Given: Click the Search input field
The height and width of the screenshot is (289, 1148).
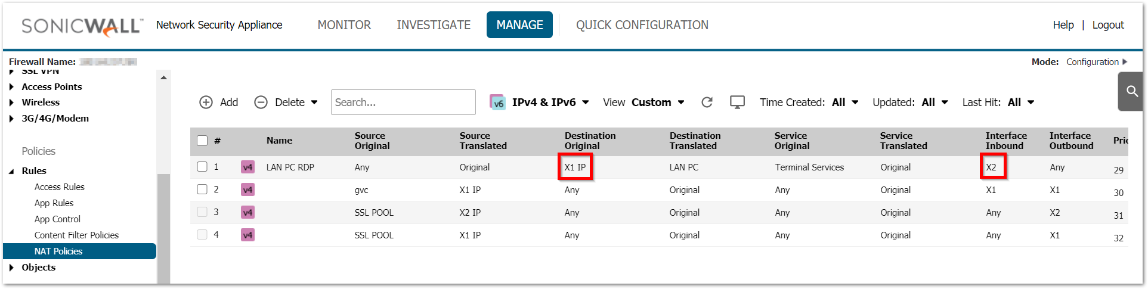Looking at the screenshot, I should (x=403, y=102).
